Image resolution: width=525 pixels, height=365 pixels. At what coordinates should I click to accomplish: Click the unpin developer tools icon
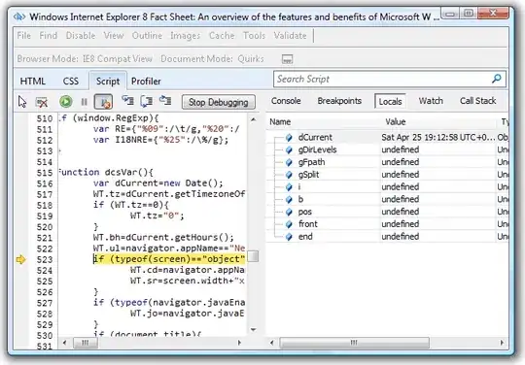pyautogui.click(x=287, y=59)
